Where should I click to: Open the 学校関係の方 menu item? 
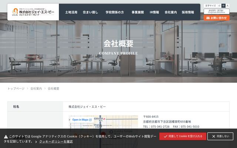tap(114, 12)
